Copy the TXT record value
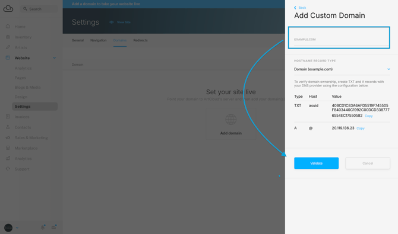Image resolution: width=398 pixels, height=234 pixels. tap(368, 116)
